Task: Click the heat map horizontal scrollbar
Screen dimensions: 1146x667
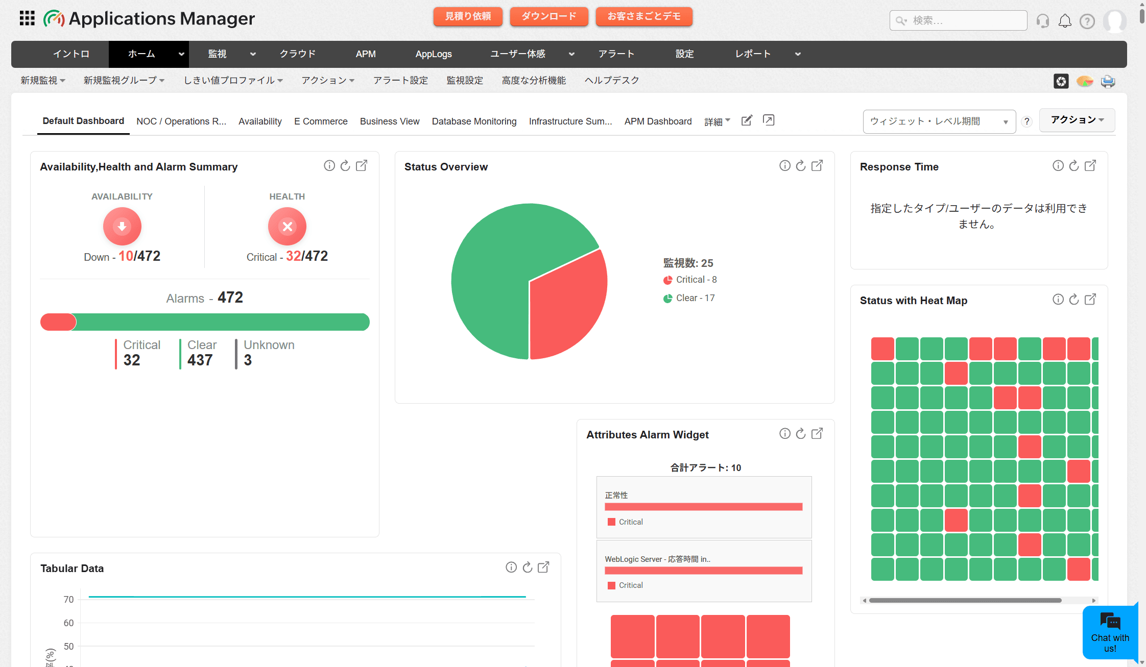Action: (x=965, y=600)
